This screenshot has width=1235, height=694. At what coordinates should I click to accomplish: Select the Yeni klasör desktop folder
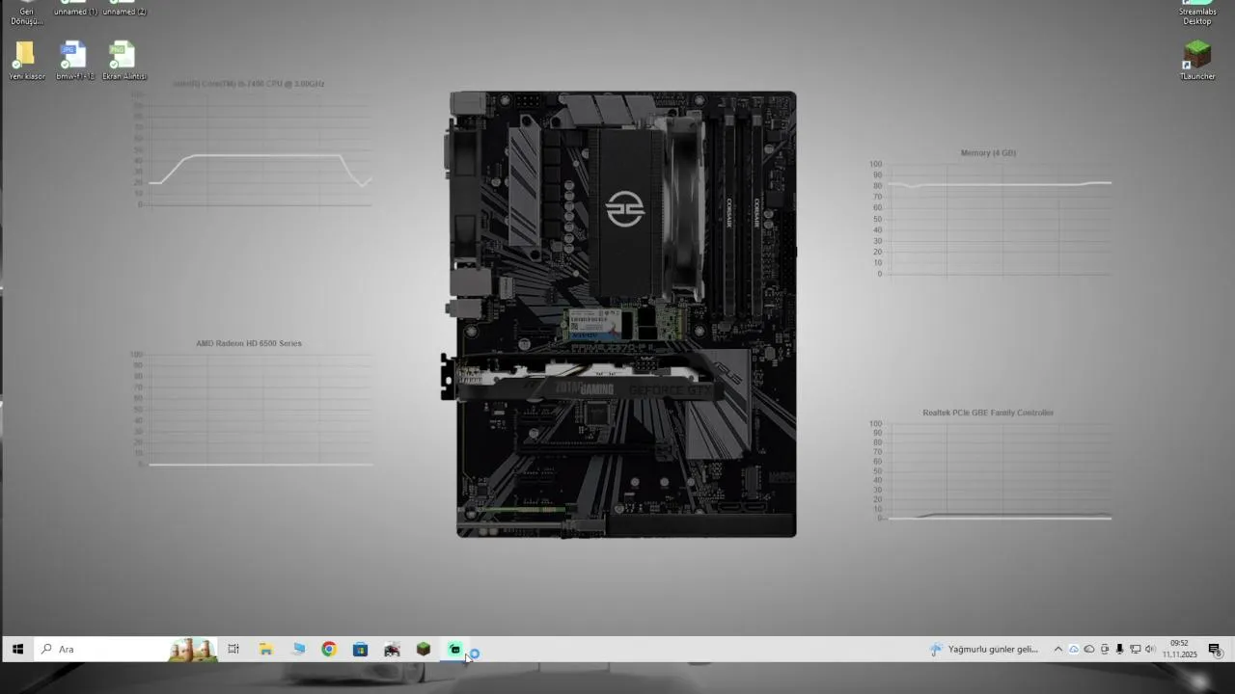click(x=26, y=61)
